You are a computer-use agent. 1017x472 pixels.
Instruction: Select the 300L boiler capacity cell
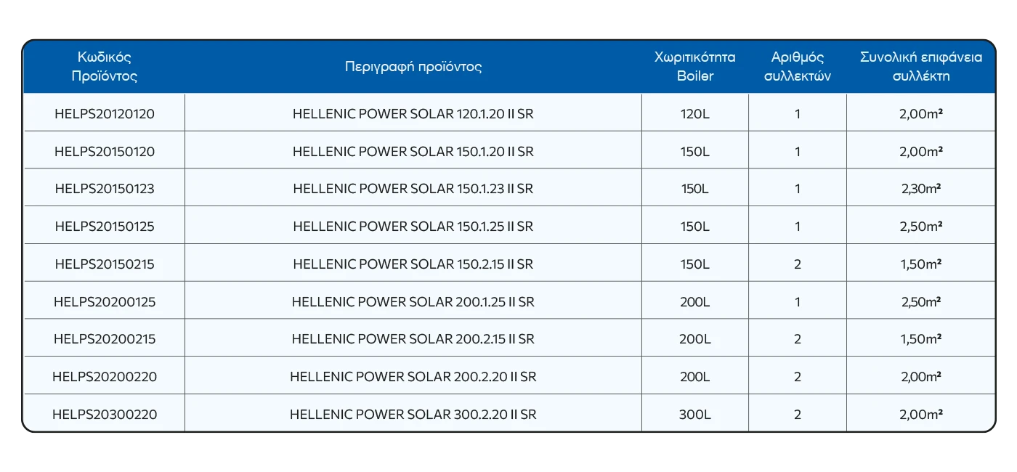(x=694, y=415)
